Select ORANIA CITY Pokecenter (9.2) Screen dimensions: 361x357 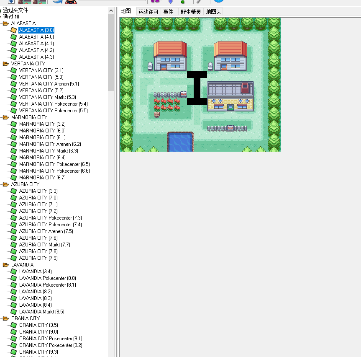[x=51, y=345]
